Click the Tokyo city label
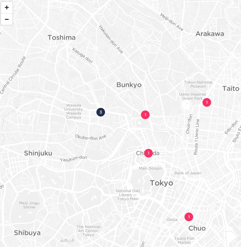The height and width of the screenshot is (247, 241). [161, 183]
